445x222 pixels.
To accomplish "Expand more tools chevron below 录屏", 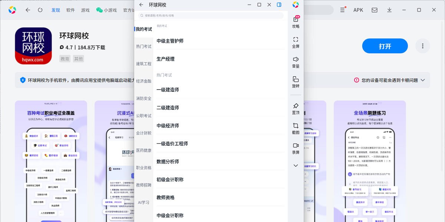I will coord(296,166).
